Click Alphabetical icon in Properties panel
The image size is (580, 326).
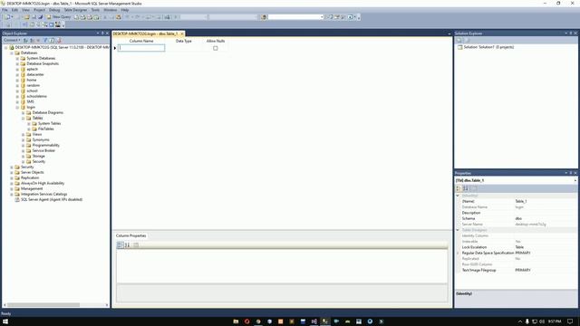tap(466, 188)
